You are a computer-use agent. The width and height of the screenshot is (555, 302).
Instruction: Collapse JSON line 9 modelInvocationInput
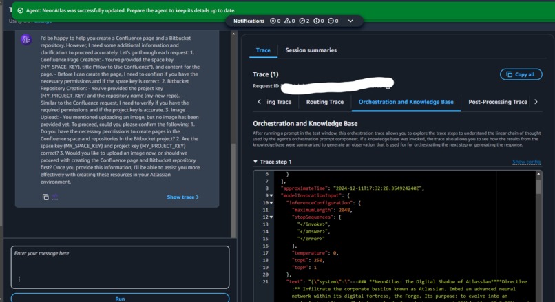[x=271, y=195]
